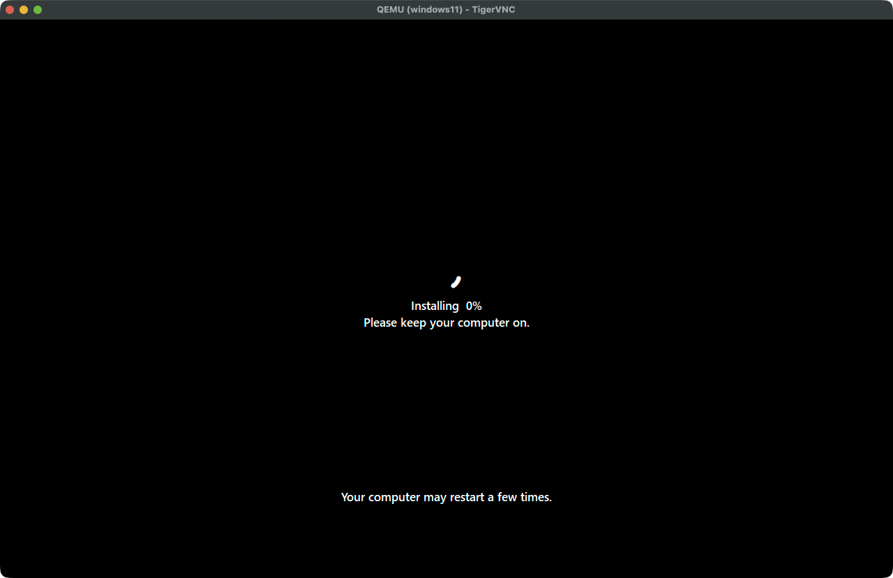This screenshot has height=578, width=893.
Task: Close the TigerVNC window with red button
Action: pos(10,10)
